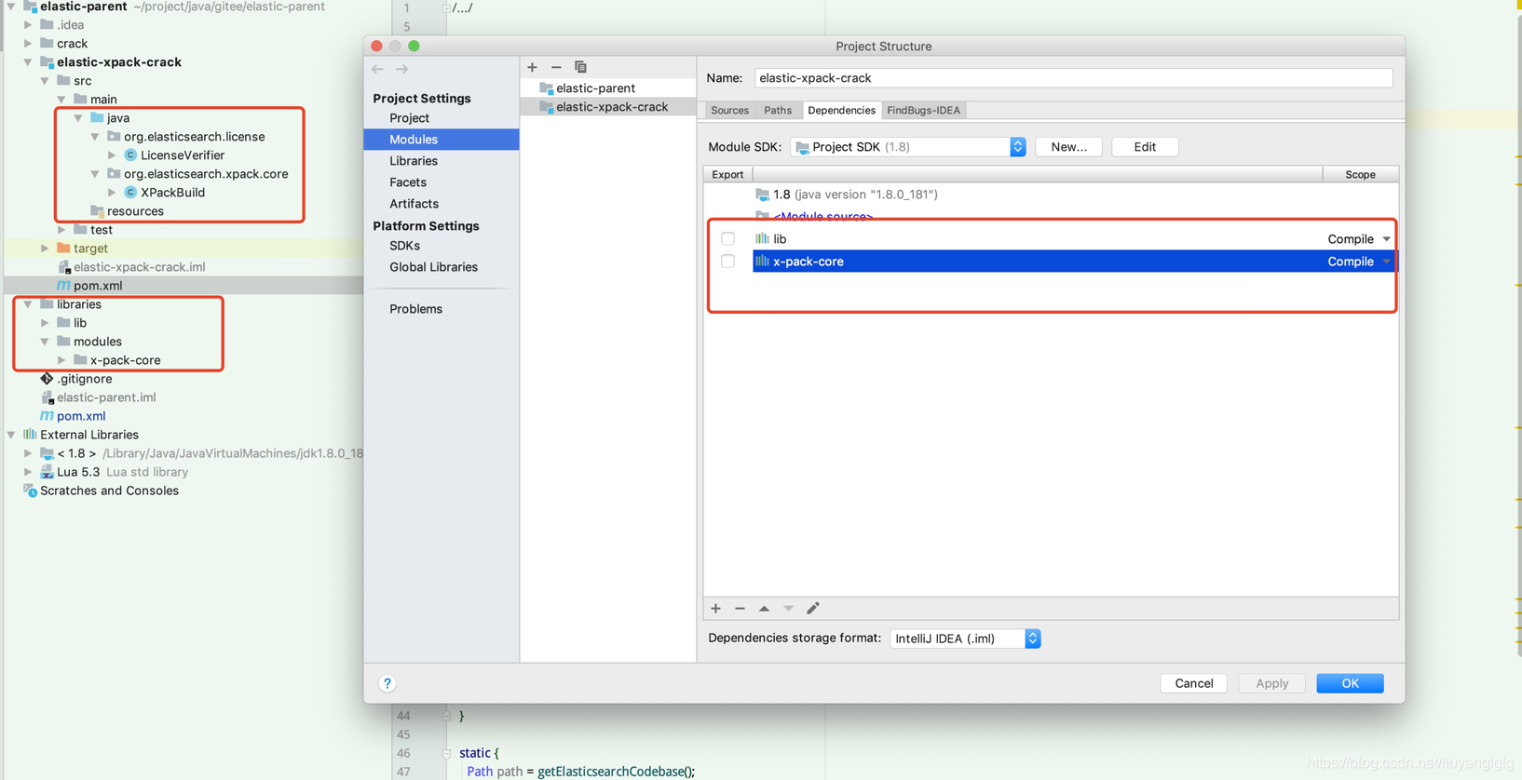Screen dimensions: 1522x780
Task: Select elastic-parent.iml in the project tree
Action: [x=106, y=397]
